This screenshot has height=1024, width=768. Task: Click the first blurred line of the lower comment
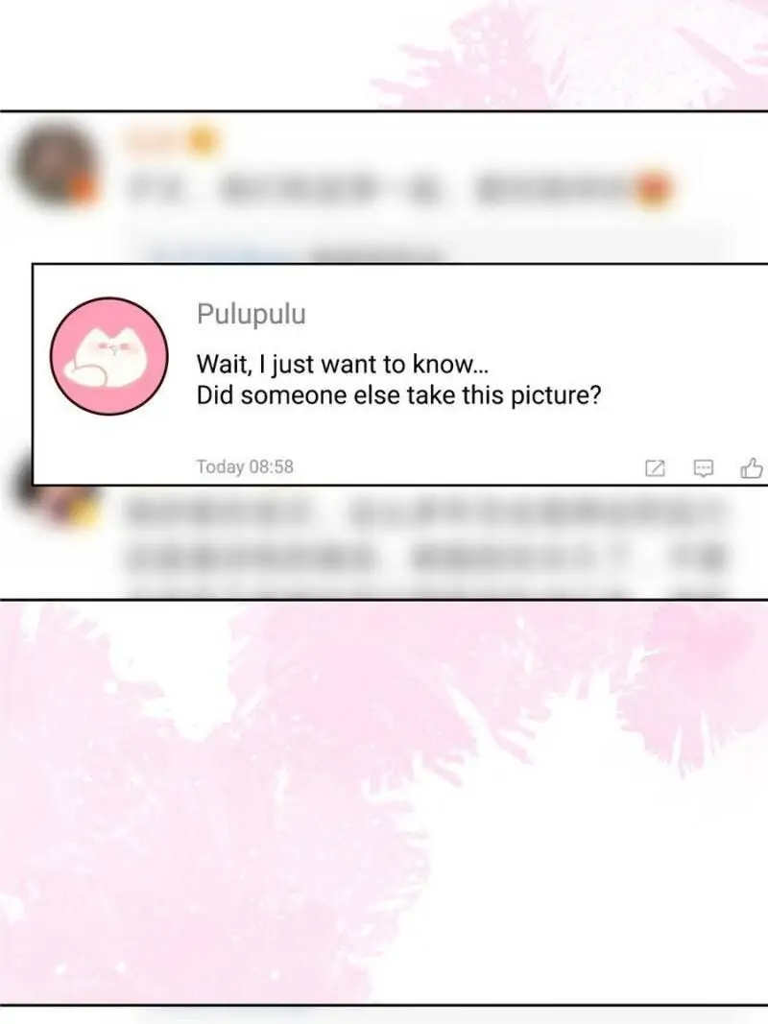pos(424,512)
